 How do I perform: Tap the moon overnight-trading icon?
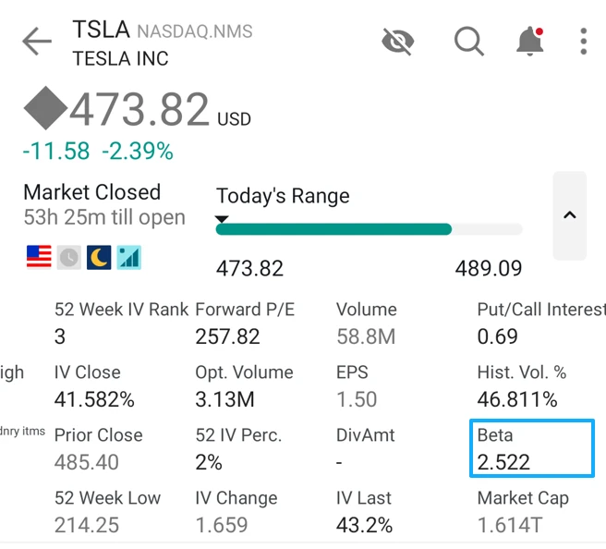pos(99,257)
